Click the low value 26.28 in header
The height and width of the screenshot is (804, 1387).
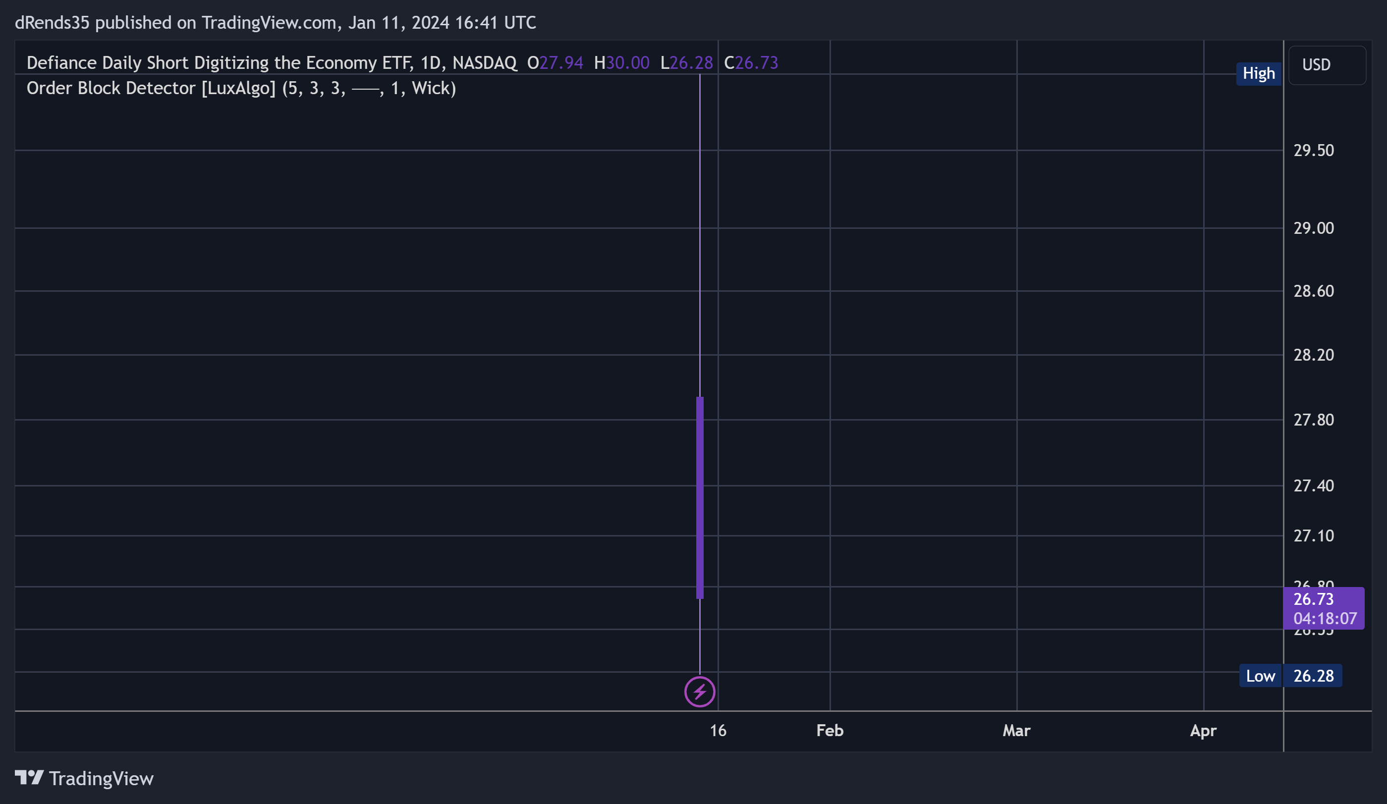click(691, 63)
